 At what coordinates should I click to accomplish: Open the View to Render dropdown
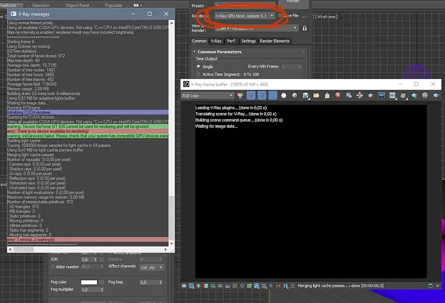point(256,28)
